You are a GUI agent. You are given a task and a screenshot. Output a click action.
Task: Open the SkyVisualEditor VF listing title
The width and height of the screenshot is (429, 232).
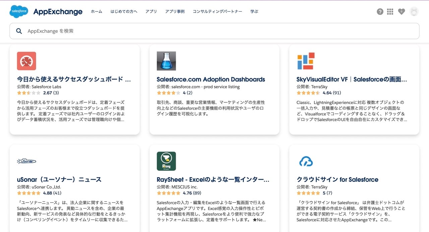(x=352, y=79)
